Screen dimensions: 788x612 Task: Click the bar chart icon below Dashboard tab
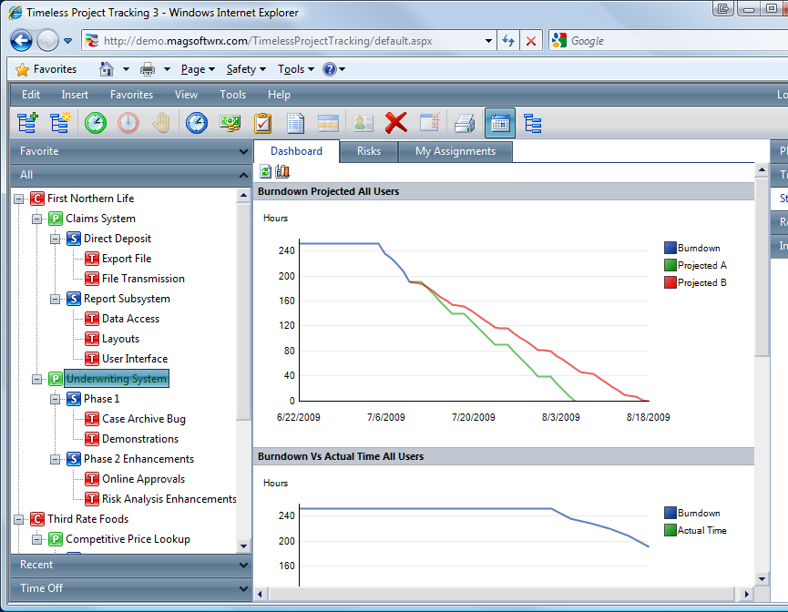tap(281, 171)
